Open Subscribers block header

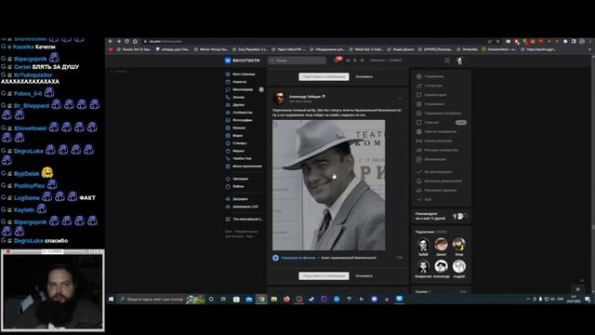[x=431, y=232]
